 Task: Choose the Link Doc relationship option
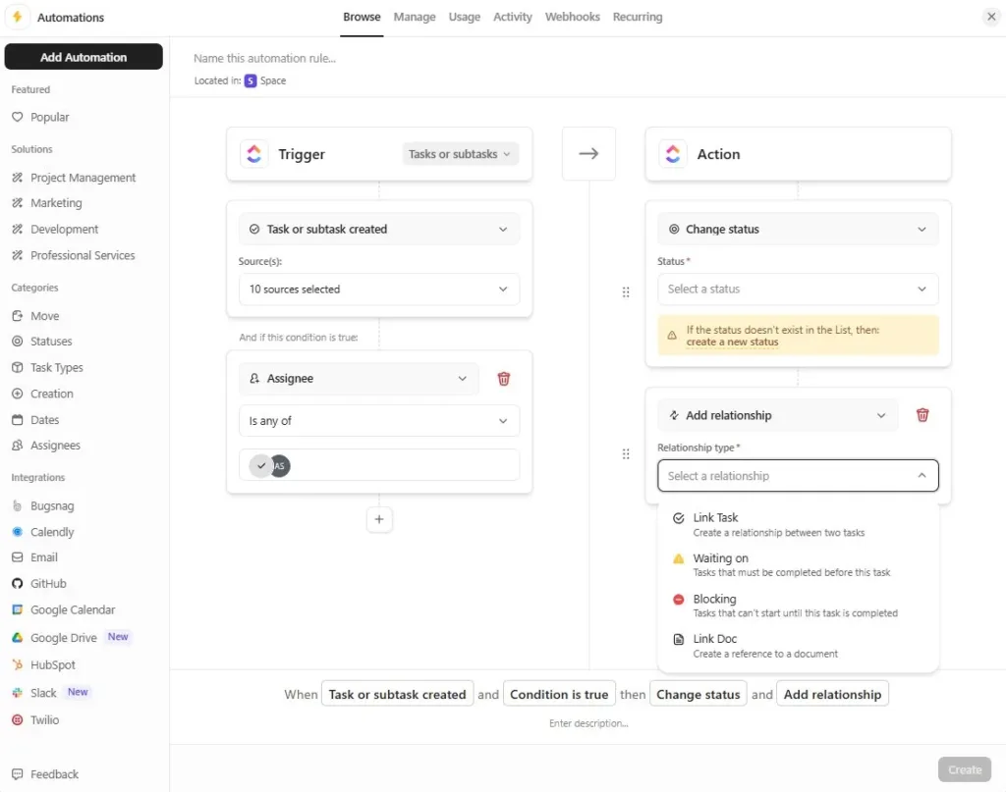point(798,646)
